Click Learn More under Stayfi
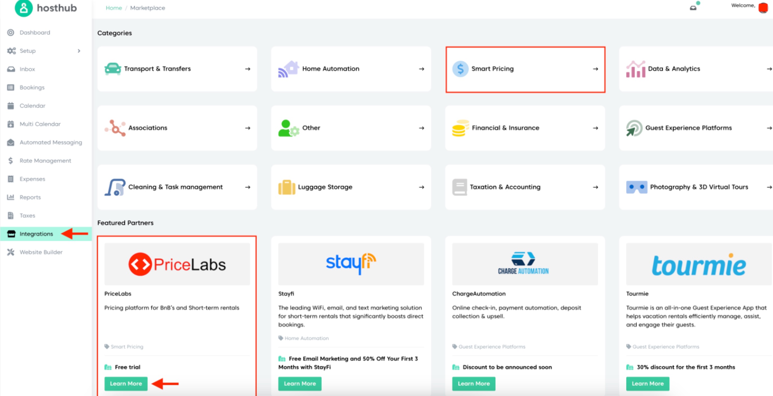Screen dimensions: 773x396 299,383
